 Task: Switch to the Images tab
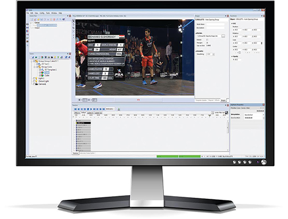point(223,100)
